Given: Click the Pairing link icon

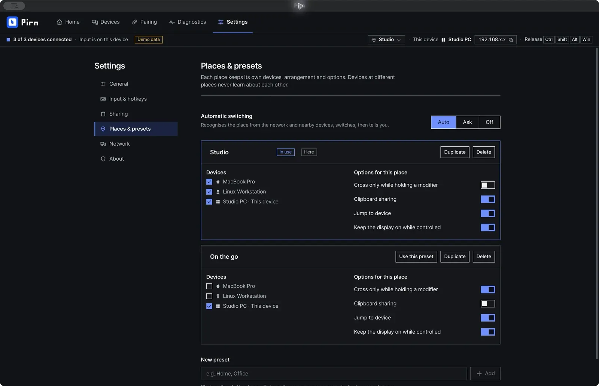Looking at the screenshot, I should coord(135,22).
